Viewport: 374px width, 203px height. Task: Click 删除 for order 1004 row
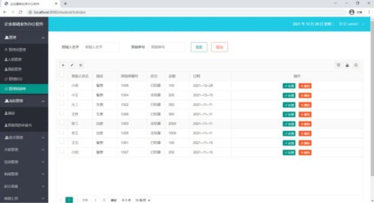(x=305, y=96)
